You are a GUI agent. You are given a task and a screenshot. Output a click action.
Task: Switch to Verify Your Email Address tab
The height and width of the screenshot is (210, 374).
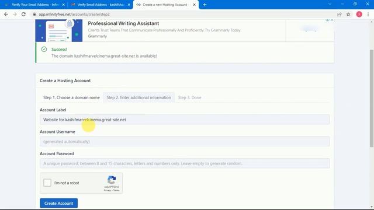coord(34,5)
